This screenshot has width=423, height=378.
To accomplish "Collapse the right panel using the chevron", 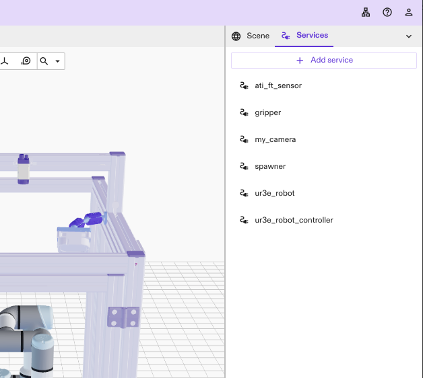I will (409, 36).
